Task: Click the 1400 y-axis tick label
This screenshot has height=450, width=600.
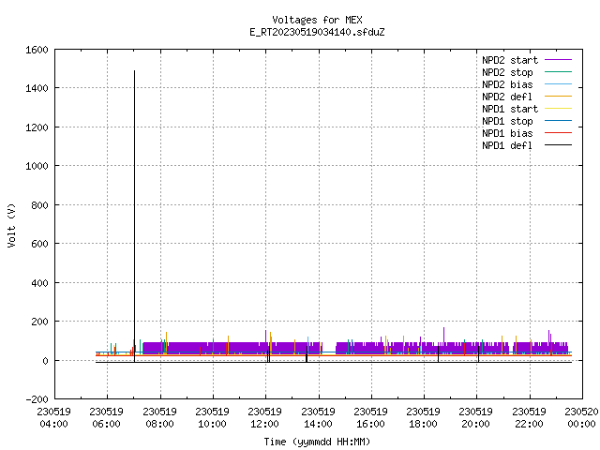Action: click(37, 88)
